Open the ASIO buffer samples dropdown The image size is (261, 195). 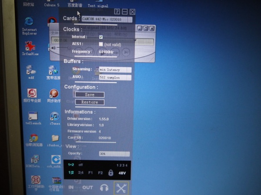115,78
